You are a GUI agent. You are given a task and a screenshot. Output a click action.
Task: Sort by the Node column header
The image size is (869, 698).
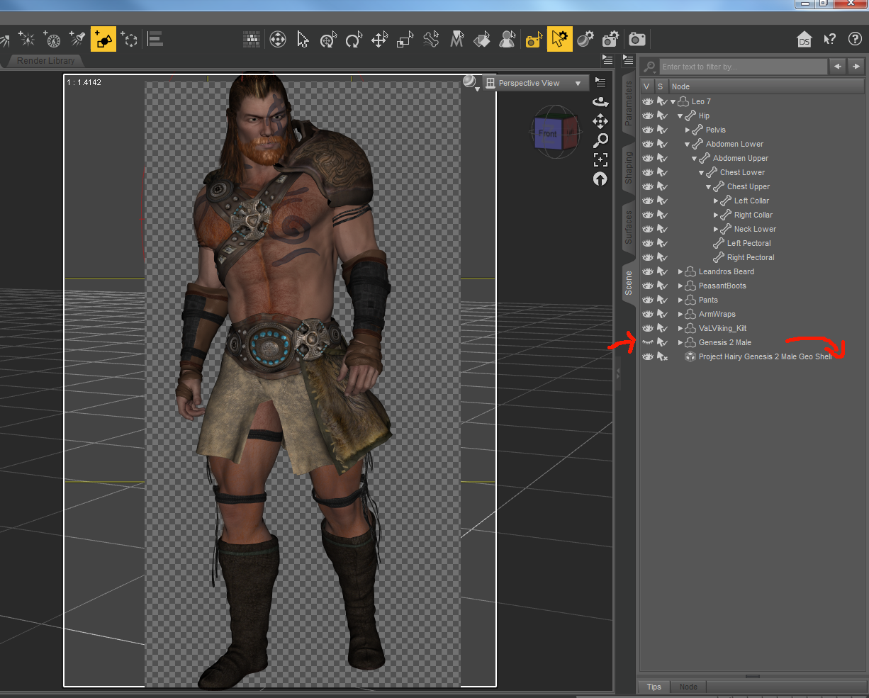(x=766, y=86)
